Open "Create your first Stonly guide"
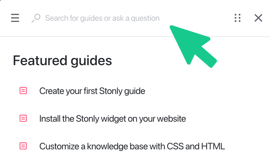Viewport: 270px width, 158px height. [x=92, y=91]
